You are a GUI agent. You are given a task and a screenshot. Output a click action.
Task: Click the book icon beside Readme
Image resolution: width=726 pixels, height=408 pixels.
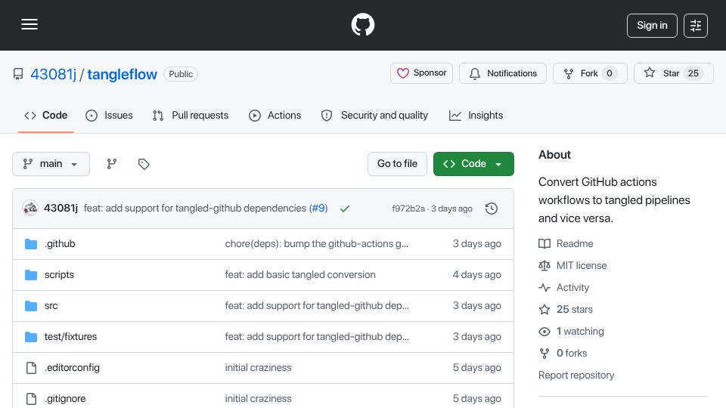coord(544,244)
